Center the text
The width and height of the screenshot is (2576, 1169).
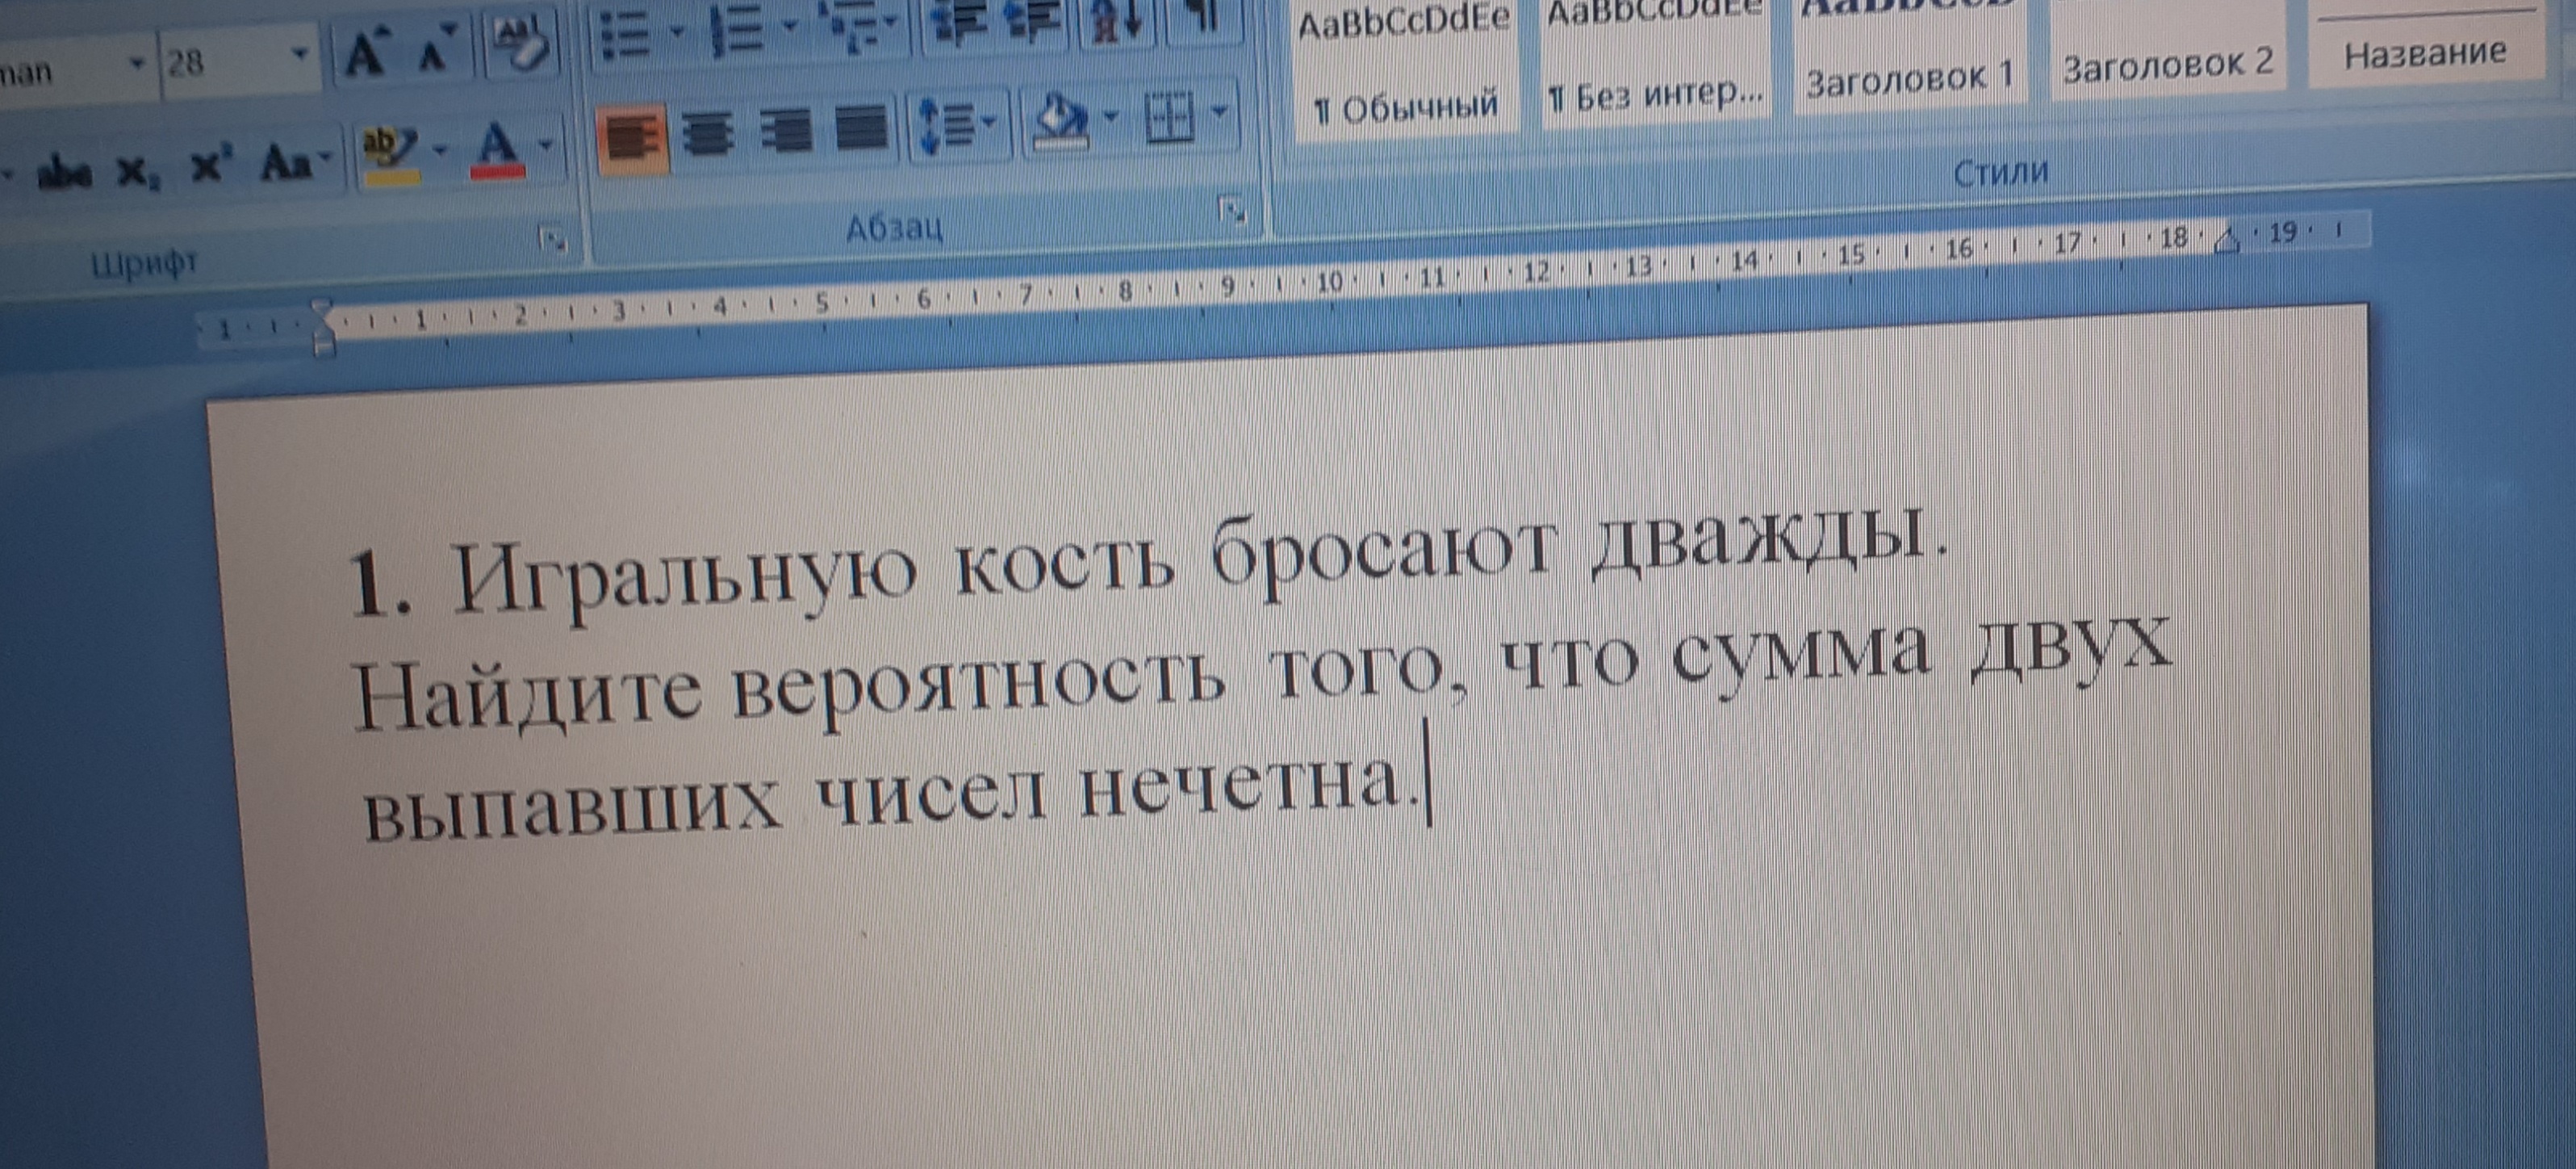pos(708,132)
